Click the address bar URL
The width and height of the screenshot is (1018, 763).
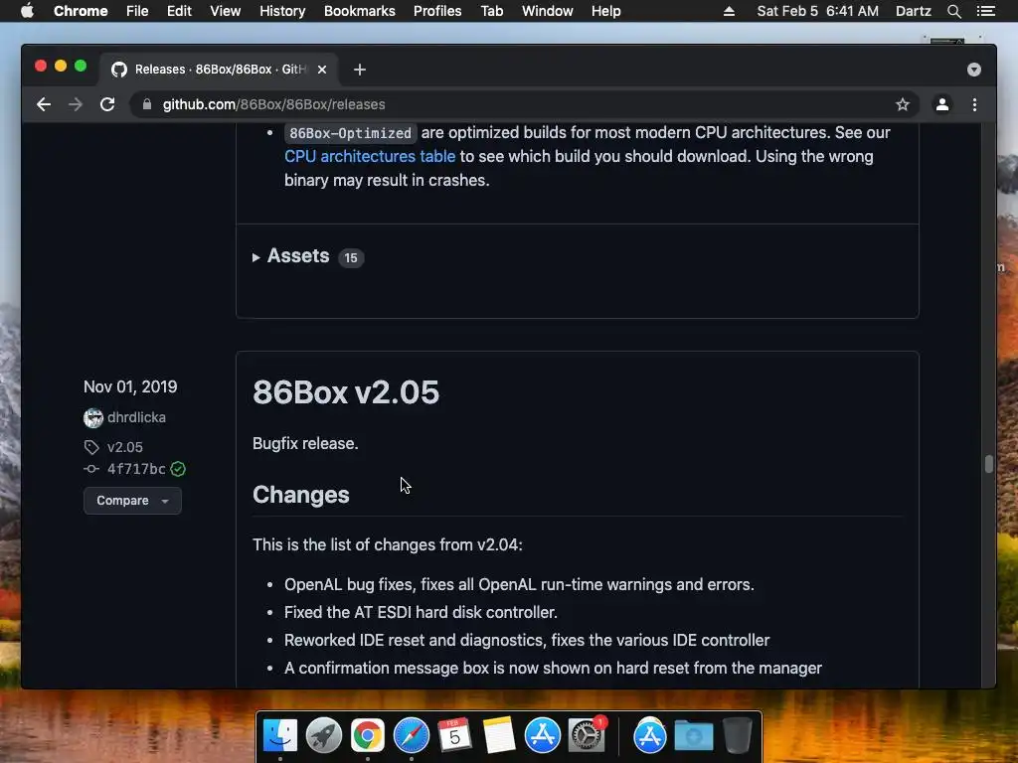tap(273, 104)
